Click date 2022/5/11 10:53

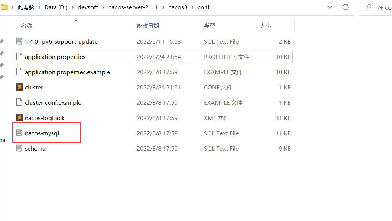click(x=159, y=41)
